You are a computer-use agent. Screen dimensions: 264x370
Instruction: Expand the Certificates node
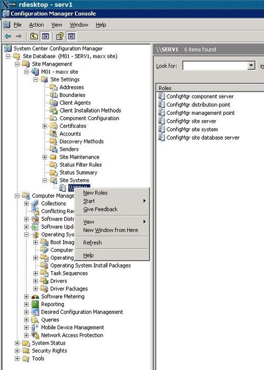pyautogui.click(x=45, y=126)
